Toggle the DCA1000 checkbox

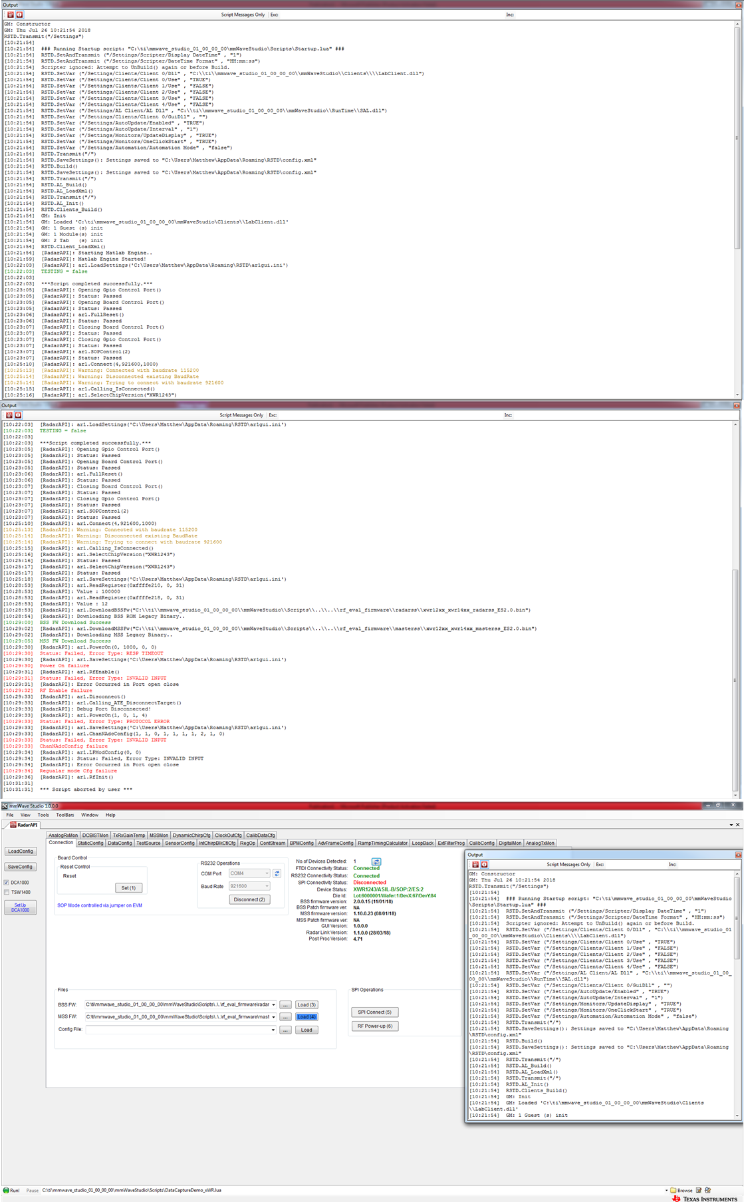click(x=7, y=883)
